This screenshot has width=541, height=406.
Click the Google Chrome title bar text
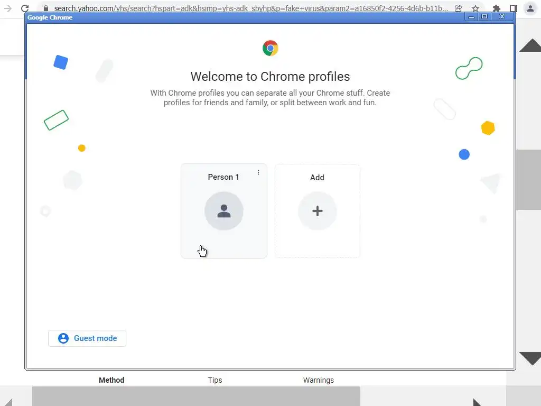tap(50, 17)
